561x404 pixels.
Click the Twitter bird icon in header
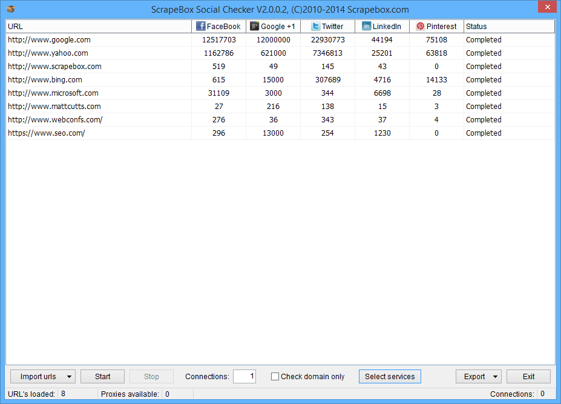315,27
